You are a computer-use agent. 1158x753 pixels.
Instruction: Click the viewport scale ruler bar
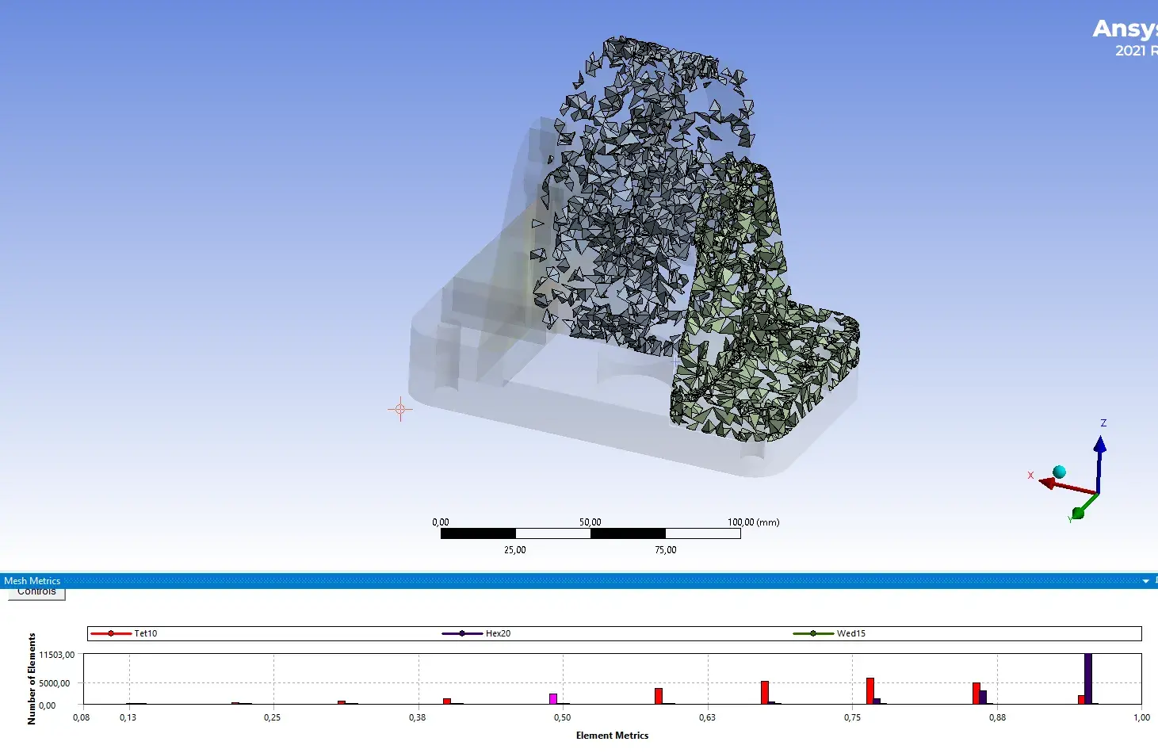(590, 533)
